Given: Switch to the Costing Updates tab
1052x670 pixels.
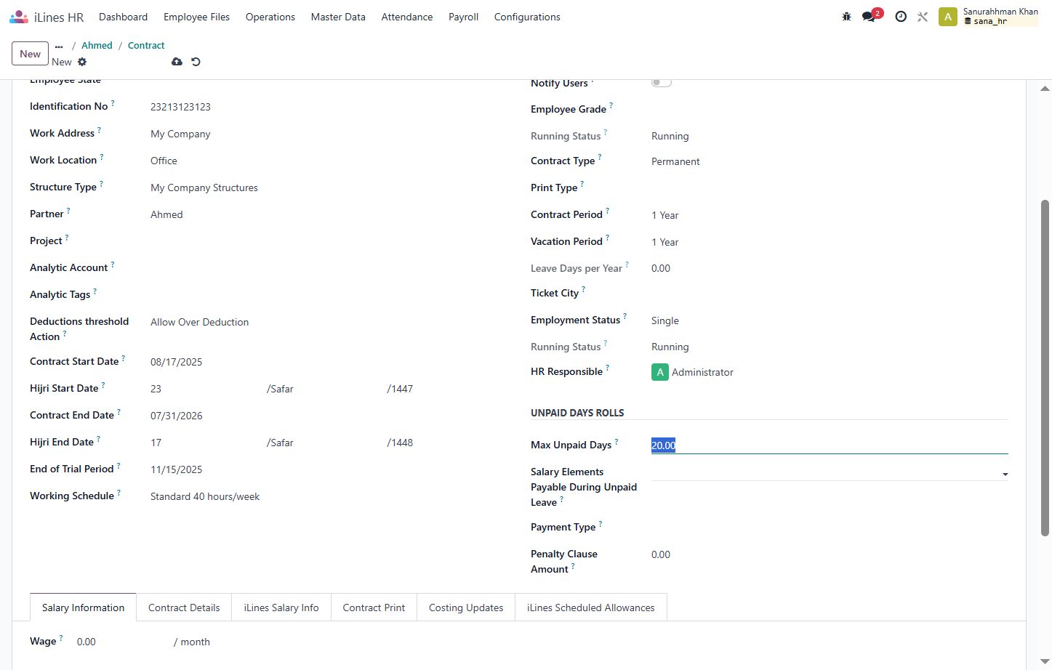Looking at the screenshot, I should (466, 608).
